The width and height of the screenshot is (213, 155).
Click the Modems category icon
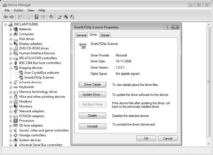pyautogui.click(x=16, y=102)
